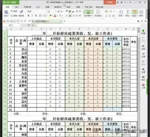Screen dimensions: 150x137
Task: Click the save icon in quick toolbar
Action: (8, 21)
